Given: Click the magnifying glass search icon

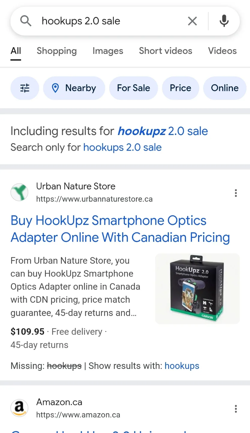Looking at the screenshot, I should click(x=26, y=21).
